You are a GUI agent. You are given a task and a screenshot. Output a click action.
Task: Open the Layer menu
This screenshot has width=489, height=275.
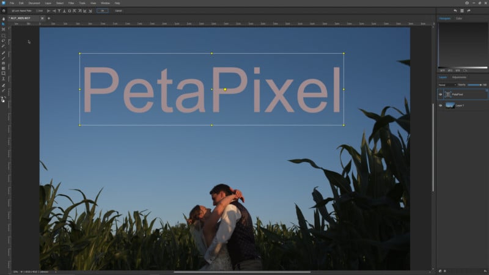[48, 3]
